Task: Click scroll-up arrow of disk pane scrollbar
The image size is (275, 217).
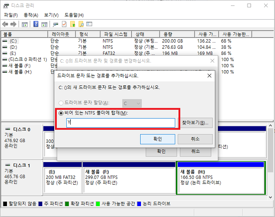Action: [x=270, y=125]
